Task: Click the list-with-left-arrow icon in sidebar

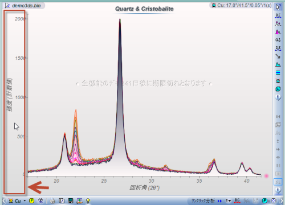Action: coord(278,116)
